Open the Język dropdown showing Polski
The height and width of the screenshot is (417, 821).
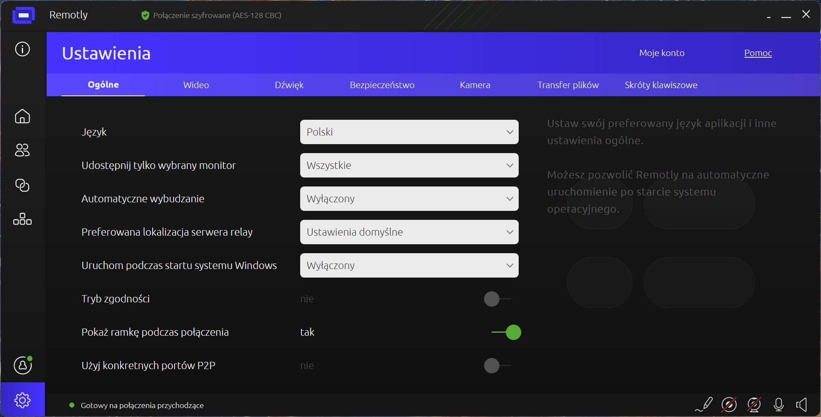409,132
